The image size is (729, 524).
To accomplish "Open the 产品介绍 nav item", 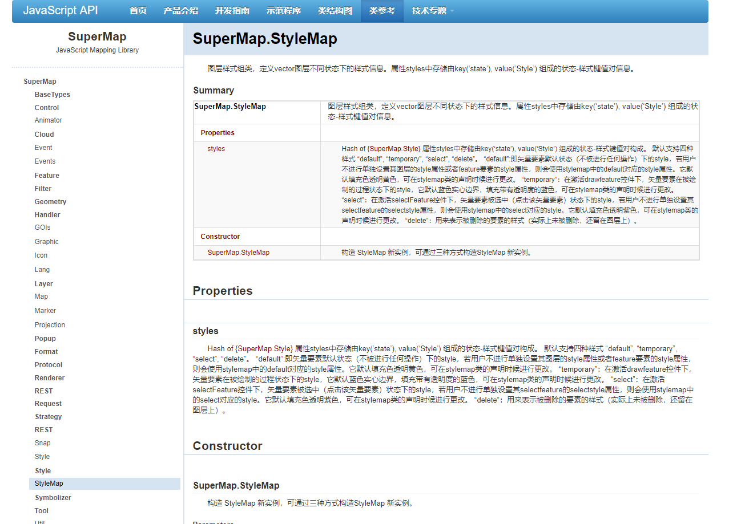I will click(181, 11).
